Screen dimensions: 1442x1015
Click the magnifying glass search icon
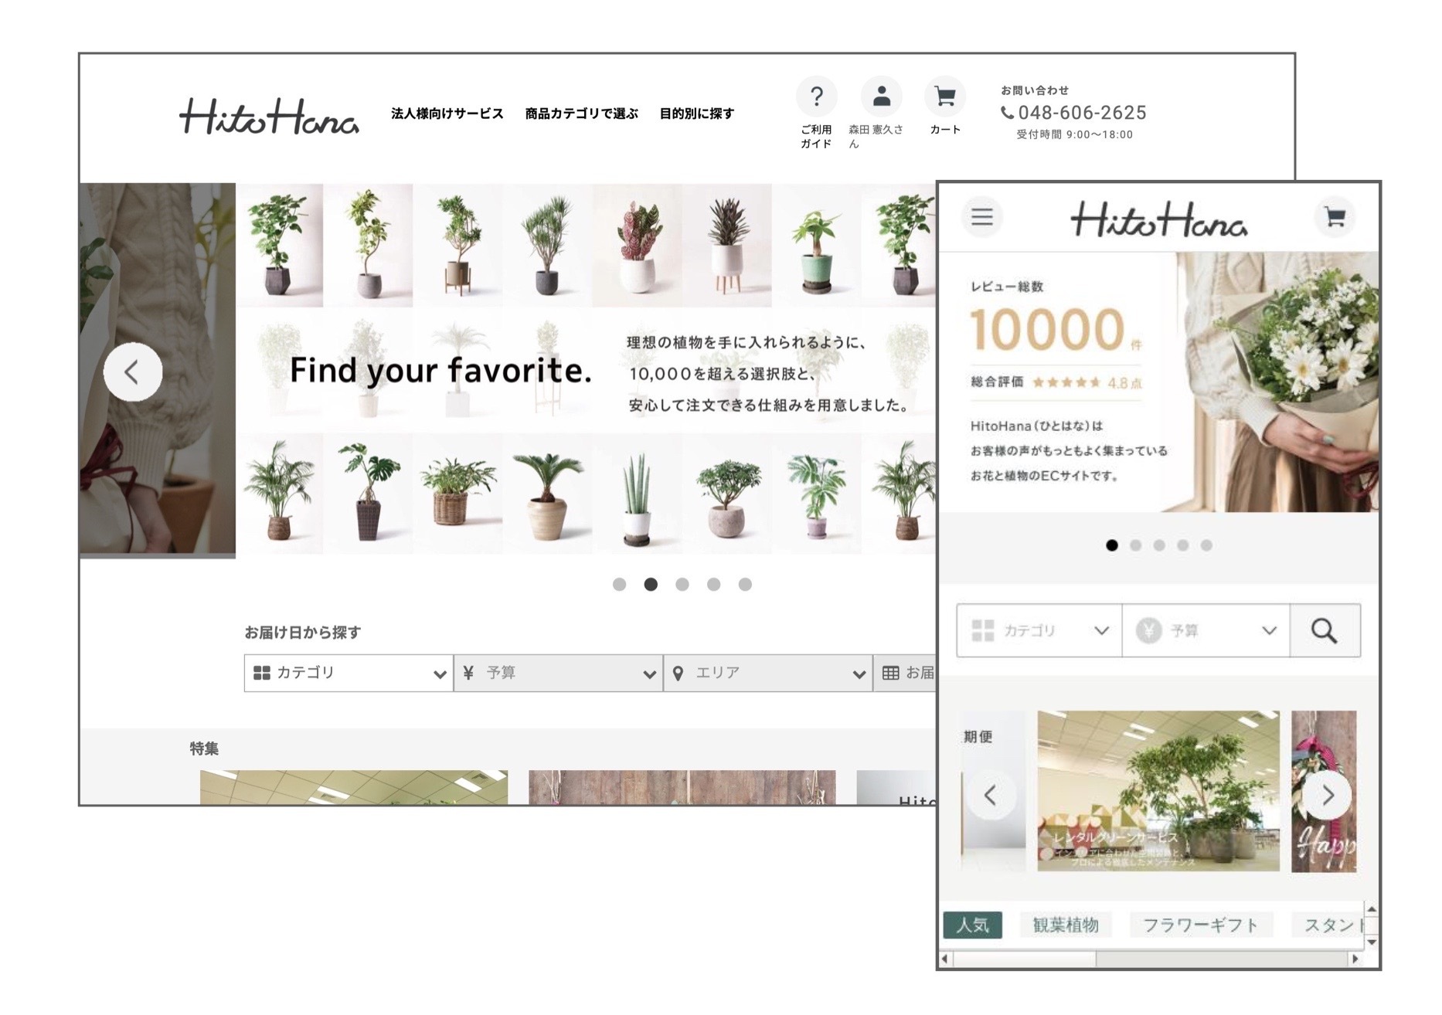point(1325,630)
